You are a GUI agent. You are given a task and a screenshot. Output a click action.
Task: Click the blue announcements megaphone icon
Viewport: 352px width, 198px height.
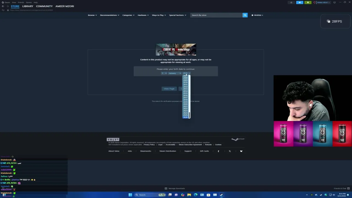(299, 2)
